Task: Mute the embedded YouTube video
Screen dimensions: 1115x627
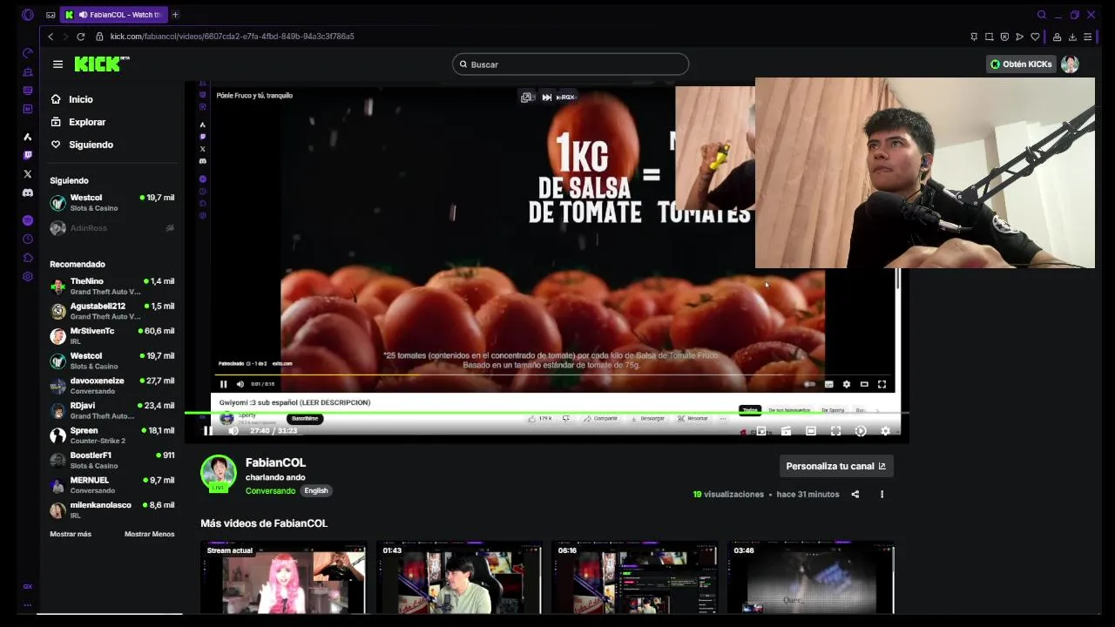Action: click(x=240, y=384)
